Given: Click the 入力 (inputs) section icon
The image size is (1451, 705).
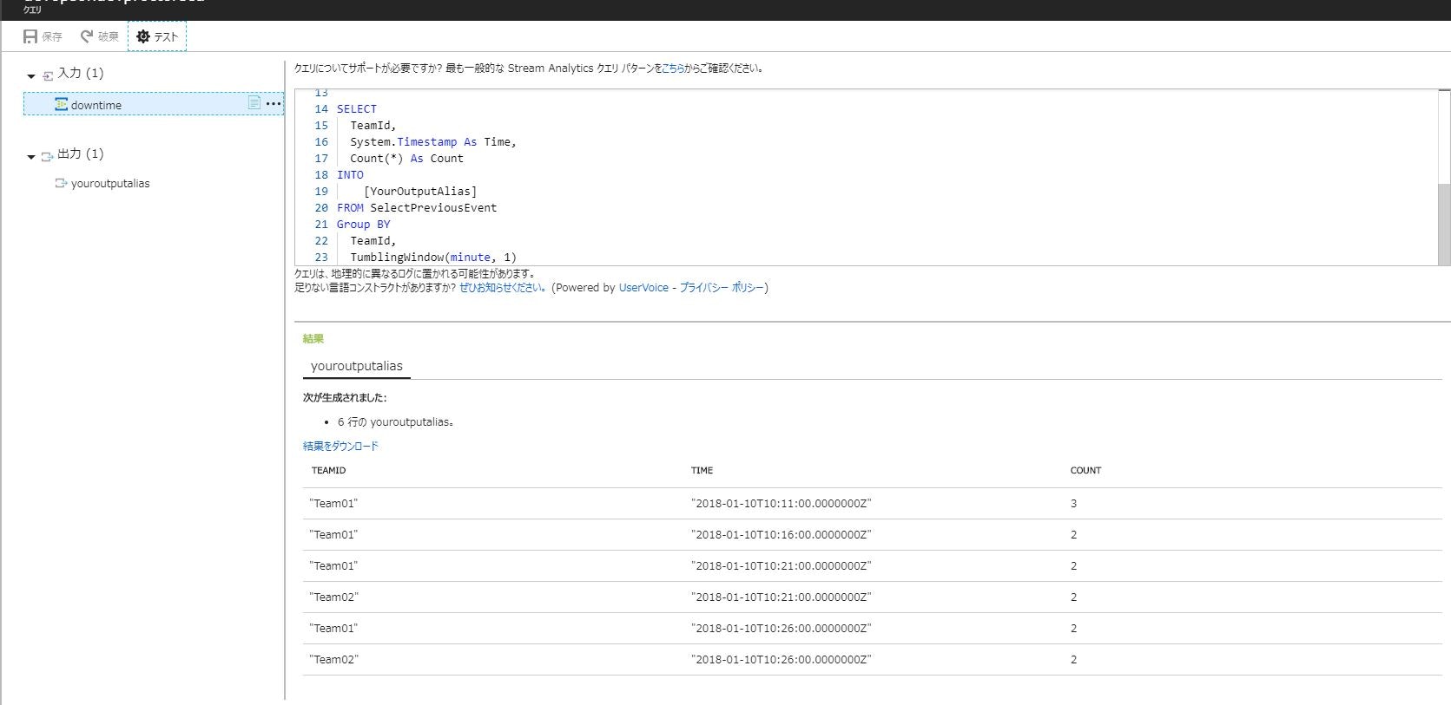Looking at the screenshot, I should pos(48,75).
